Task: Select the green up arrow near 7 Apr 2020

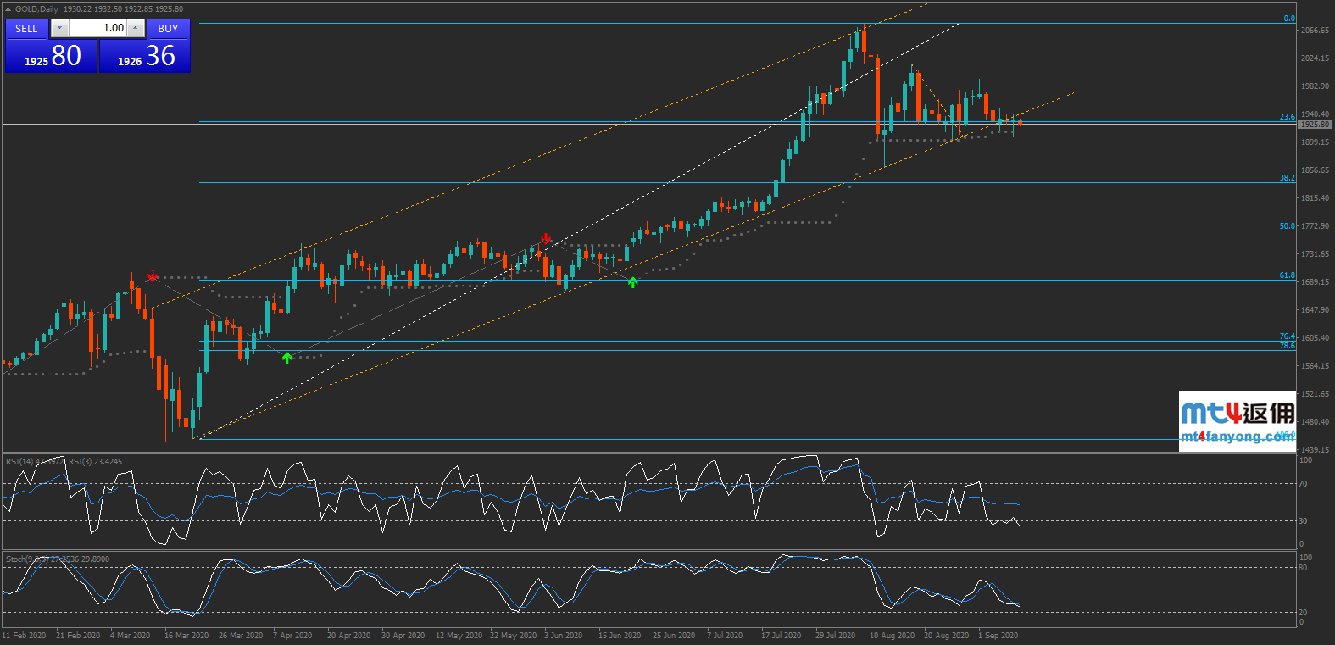Action: click(287, 358)
